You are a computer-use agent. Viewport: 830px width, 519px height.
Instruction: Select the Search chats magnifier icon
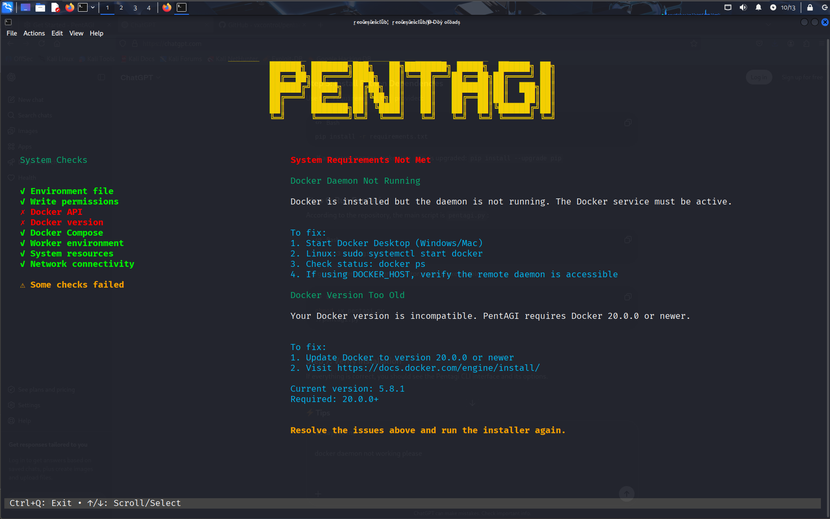(x=11, y=115)
